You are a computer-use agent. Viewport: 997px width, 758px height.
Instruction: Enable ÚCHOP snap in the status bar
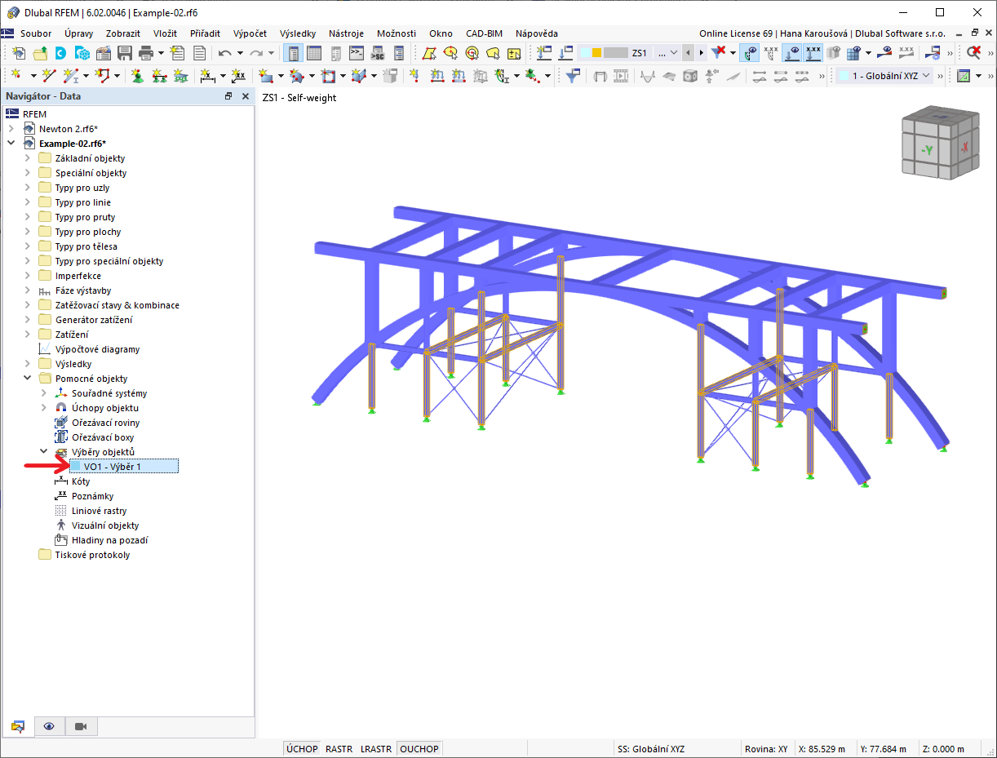click(301, 749)
